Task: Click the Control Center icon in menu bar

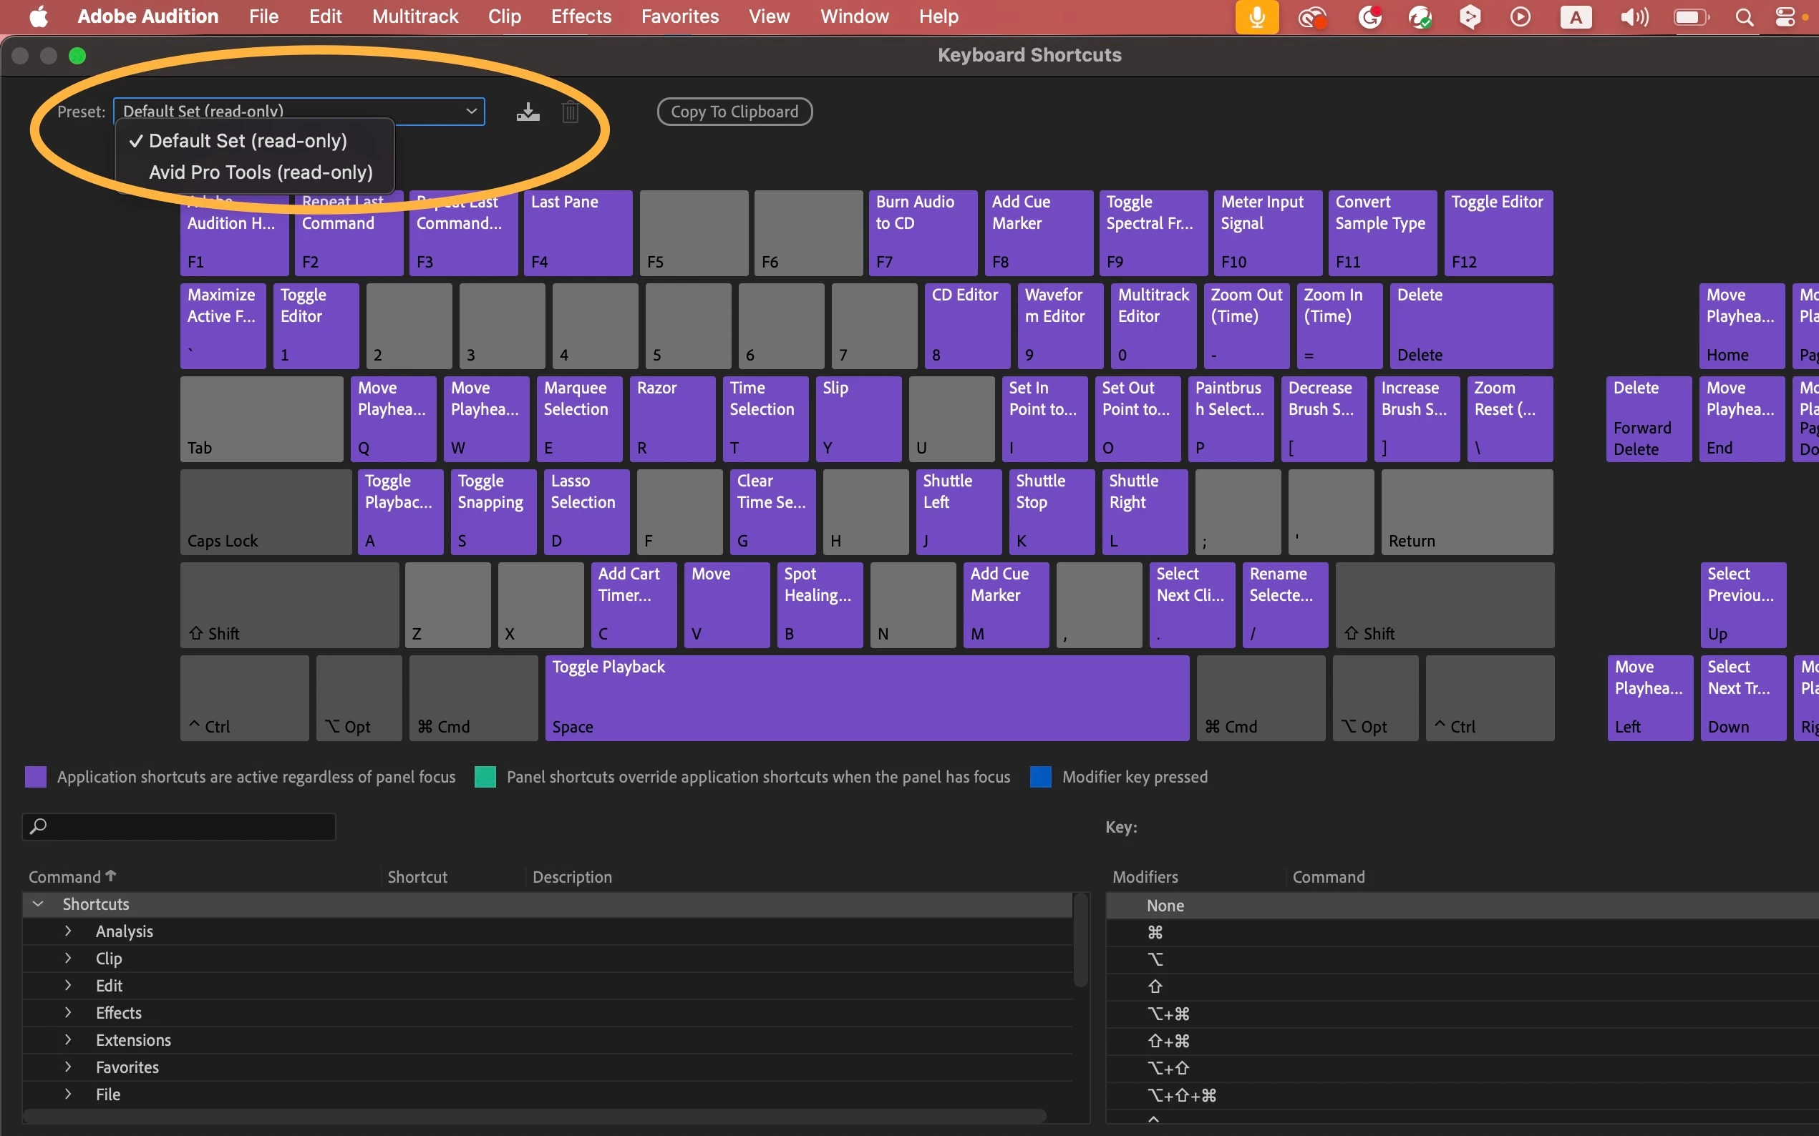Action: [x=1786, y=16]
